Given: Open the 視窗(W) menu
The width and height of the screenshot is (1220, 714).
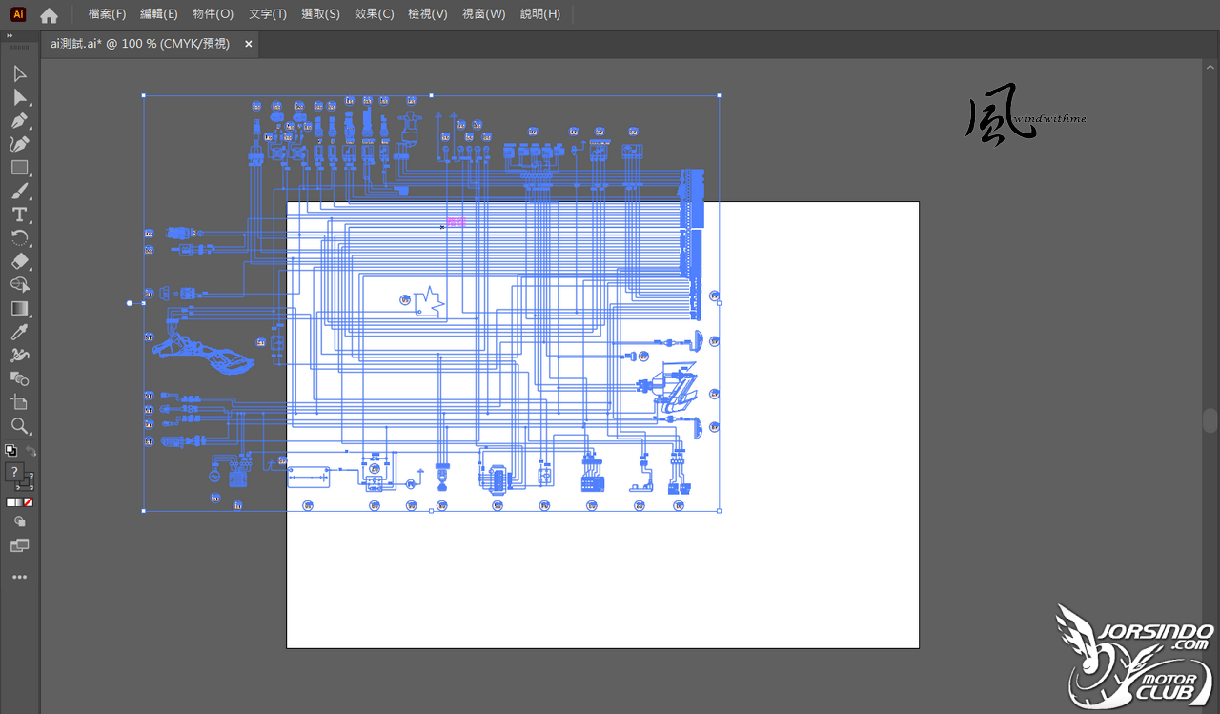Looking at the screenshot, I should 483,14.
